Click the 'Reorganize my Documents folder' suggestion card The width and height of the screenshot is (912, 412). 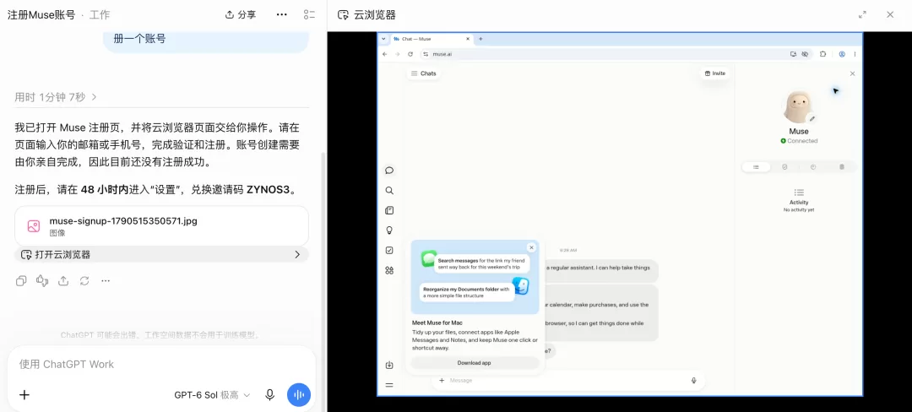(x=467, y=292)
